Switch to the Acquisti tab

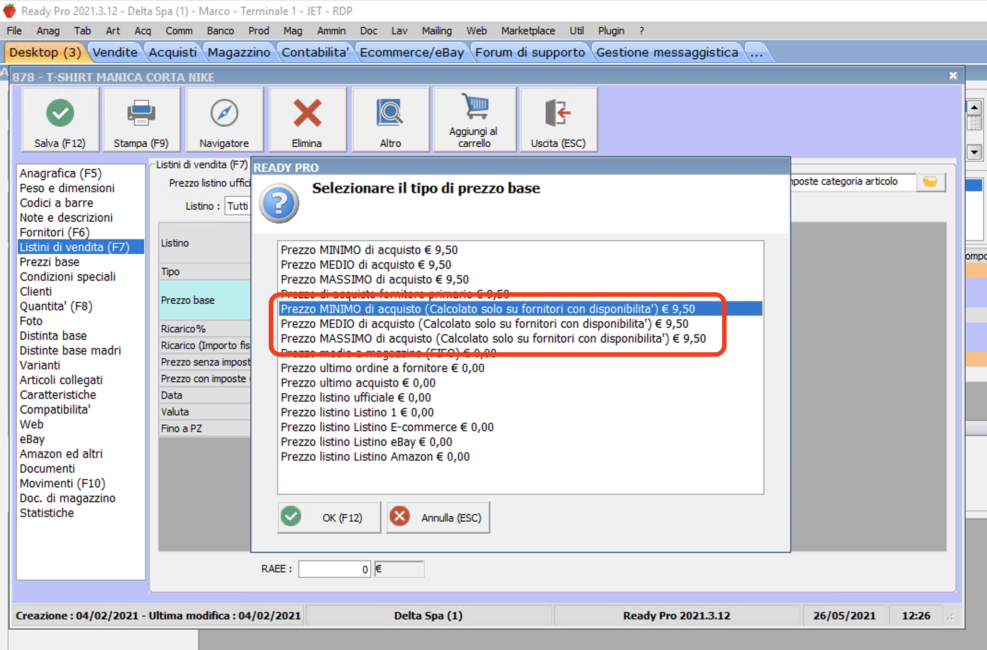pos(173,52)
